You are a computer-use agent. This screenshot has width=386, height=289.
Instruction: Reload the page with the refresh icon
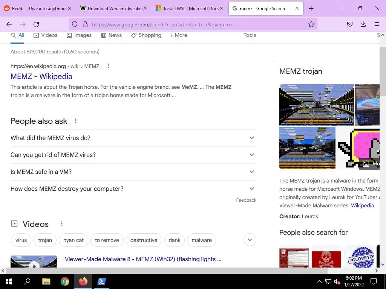click(x=36, y=24)
